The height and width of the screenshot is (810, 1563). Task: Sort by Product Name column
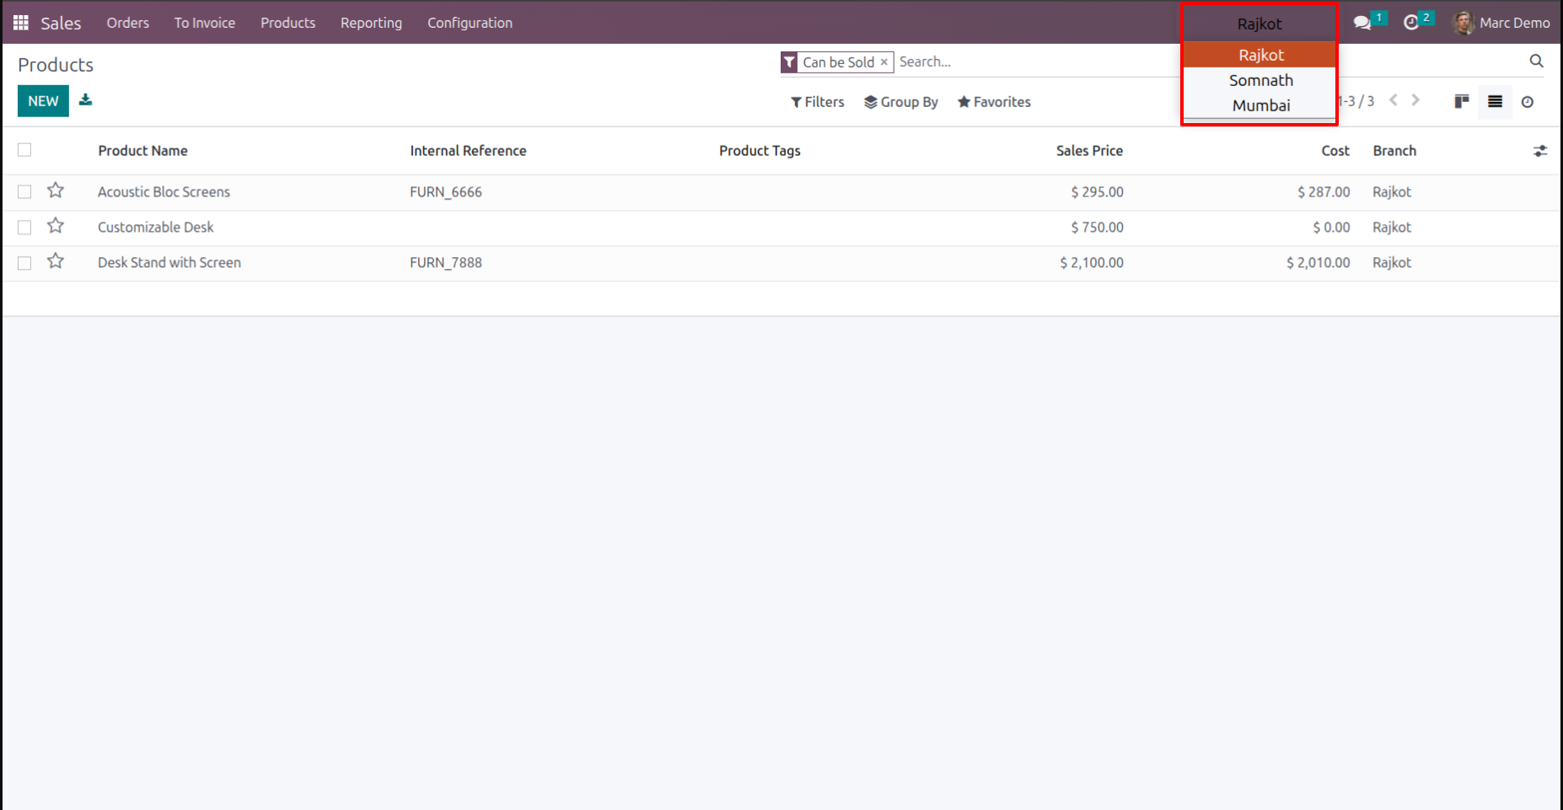(x=142, y=151)
